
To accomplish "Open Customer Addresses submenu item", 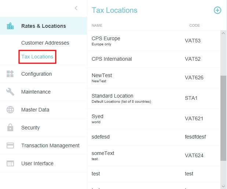I will 45,43.
